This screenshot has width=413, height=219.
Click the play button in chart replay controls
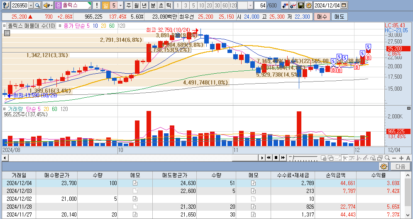262,158
